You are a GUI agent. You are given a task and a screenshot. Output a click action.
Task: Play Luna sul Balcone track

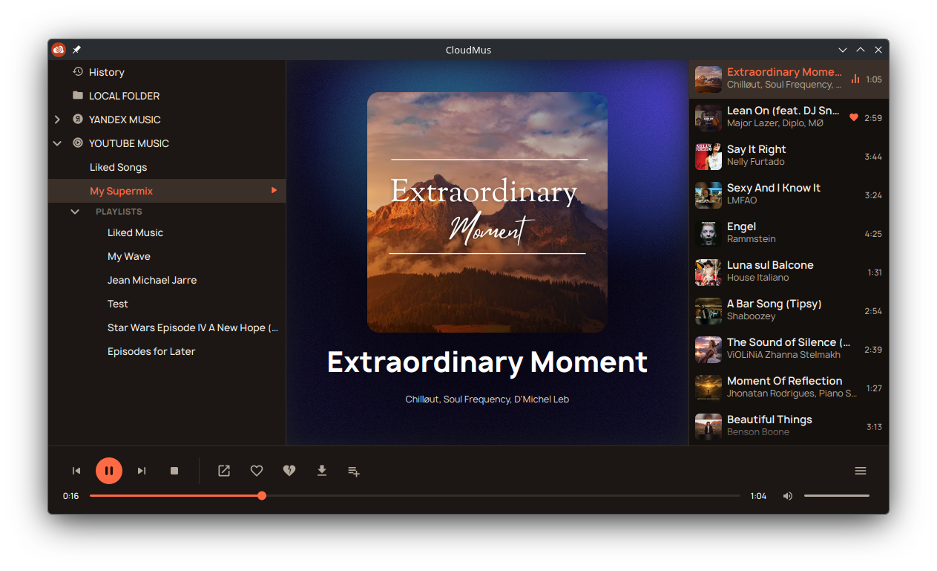789,272
